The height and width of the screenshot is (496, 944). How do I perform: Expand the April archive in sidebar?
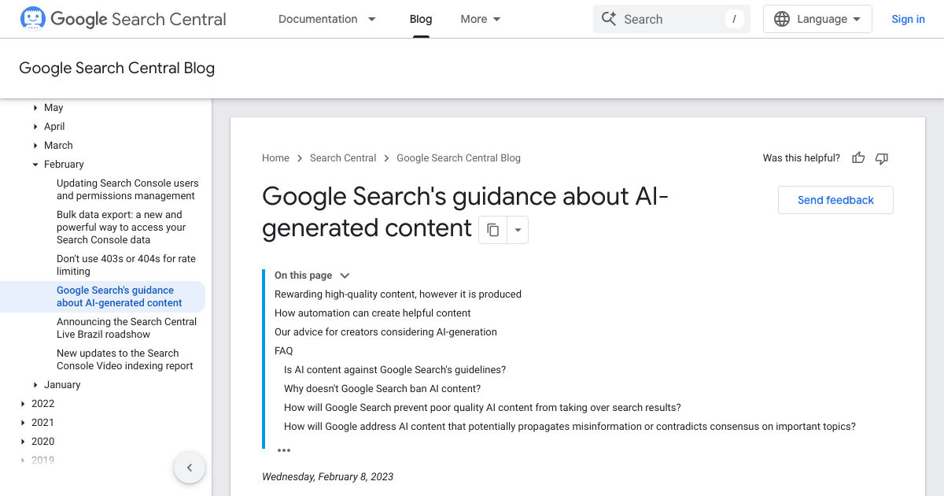(x=35, y=127)
